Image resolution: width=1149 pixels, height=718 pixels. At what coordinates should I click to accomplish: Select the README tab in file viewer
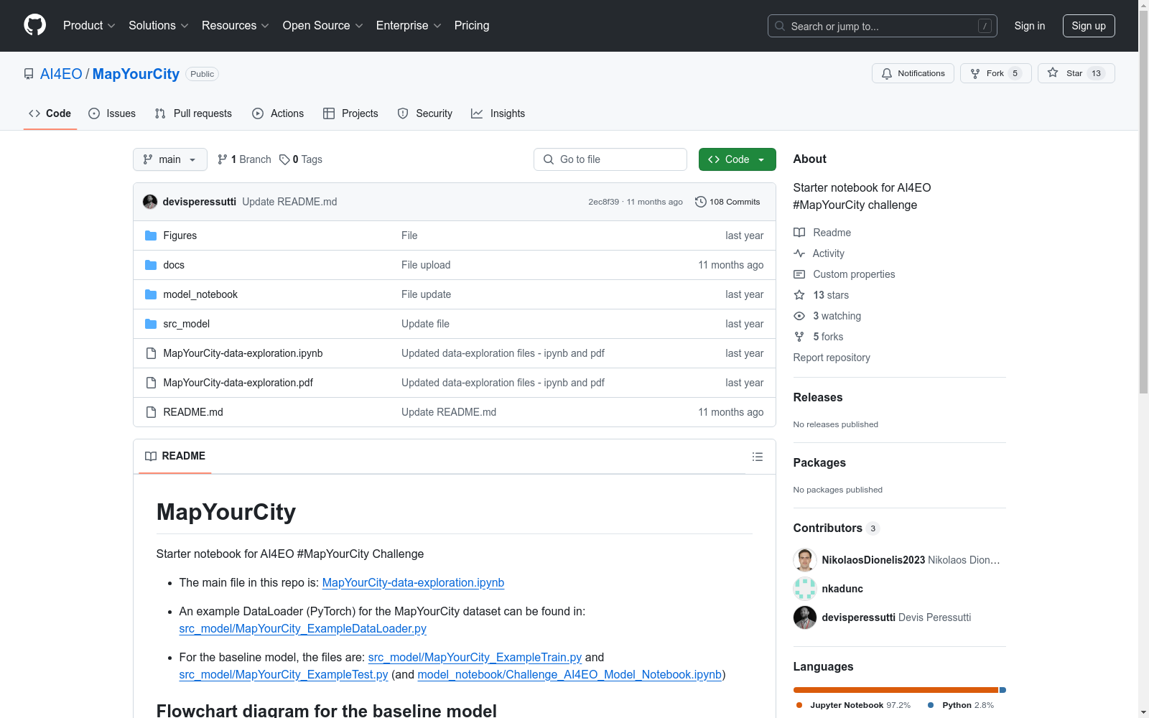click(x=175, y=456)
